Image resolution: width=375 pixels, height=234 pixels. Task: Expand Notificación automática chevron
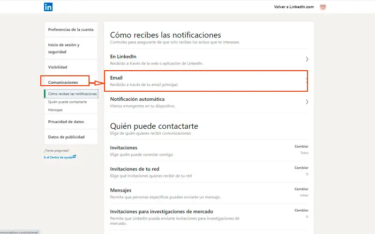(x=307, y=102)
